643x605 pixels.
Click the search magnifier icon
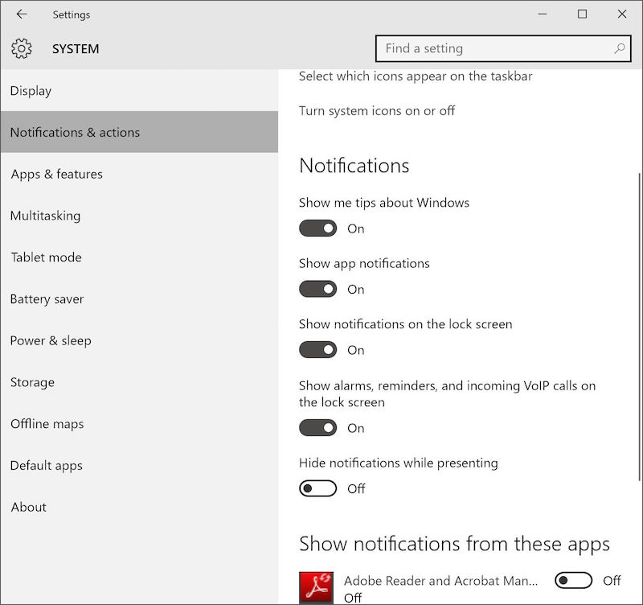619,49
